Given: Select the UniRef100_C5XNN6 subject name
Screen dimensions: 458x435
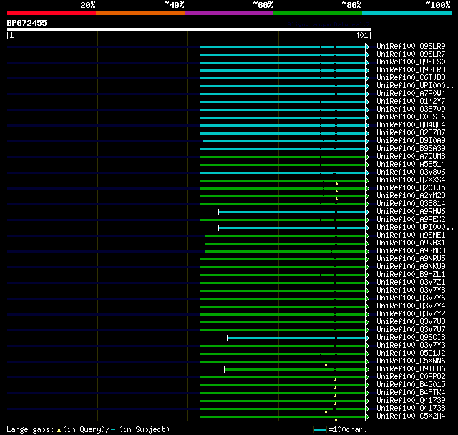Looking at the screenshot, I should pyautogui.click(x=411, y=361).
